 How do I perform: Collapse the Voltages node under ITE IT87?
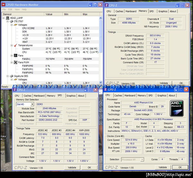pyautogui.click(x=12, y=25)
